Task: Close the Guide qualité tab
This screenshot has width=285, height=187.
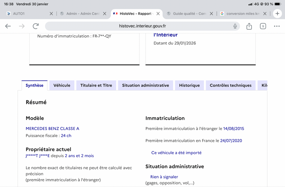Action: 211,14
